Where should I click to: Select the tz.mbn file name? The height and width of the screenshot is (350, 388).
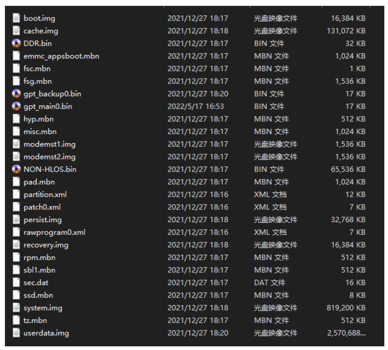click(35, 320)
